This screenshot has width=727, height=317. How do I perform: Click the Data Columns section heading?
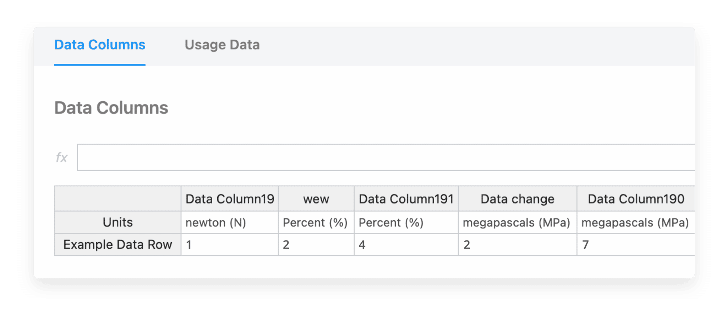111,108
